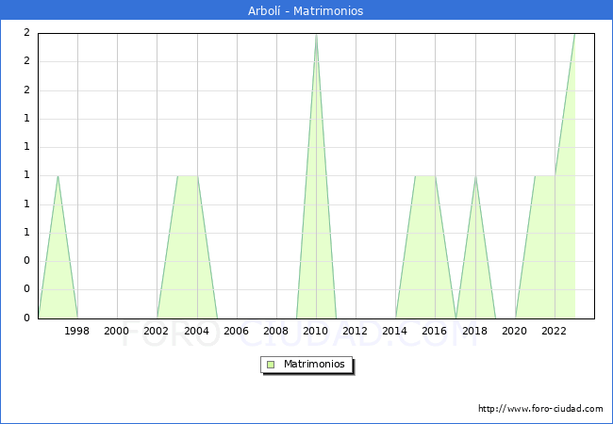Click the green Matrimonios legend swatch
The height and width of the screenshot is (424, 613).
(271, 365)
